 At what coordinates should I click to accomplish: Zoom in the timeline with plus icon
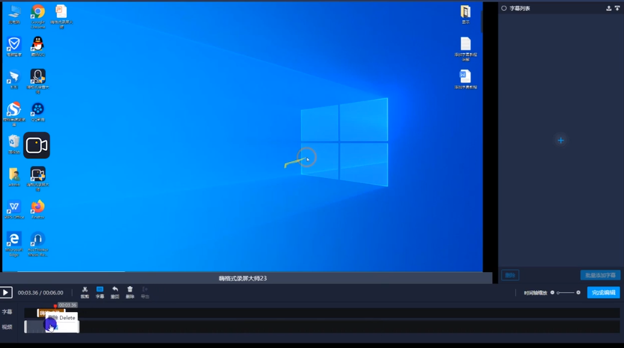coord(578,293)
